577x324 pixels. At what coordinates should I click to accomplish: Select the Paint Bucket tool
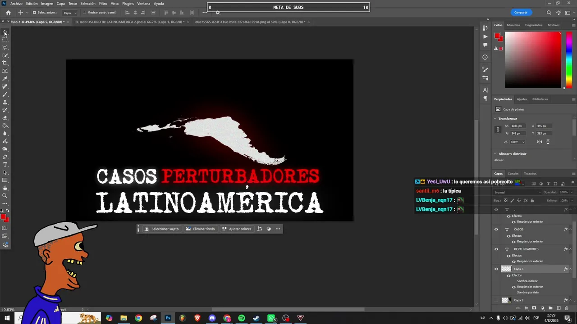pos(5,126)
